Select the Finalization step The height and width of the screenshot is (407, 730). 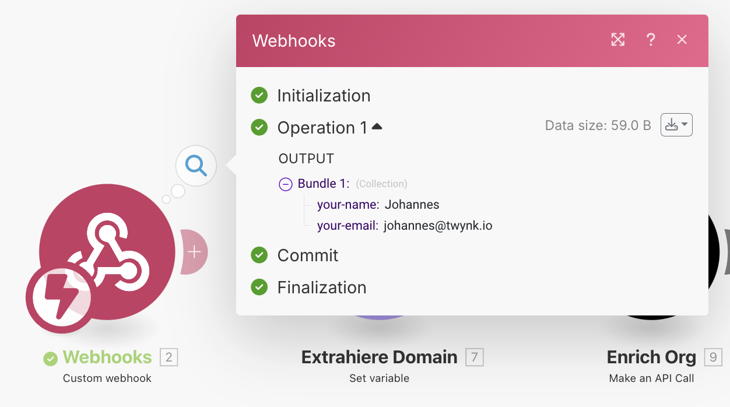[321, 287]
